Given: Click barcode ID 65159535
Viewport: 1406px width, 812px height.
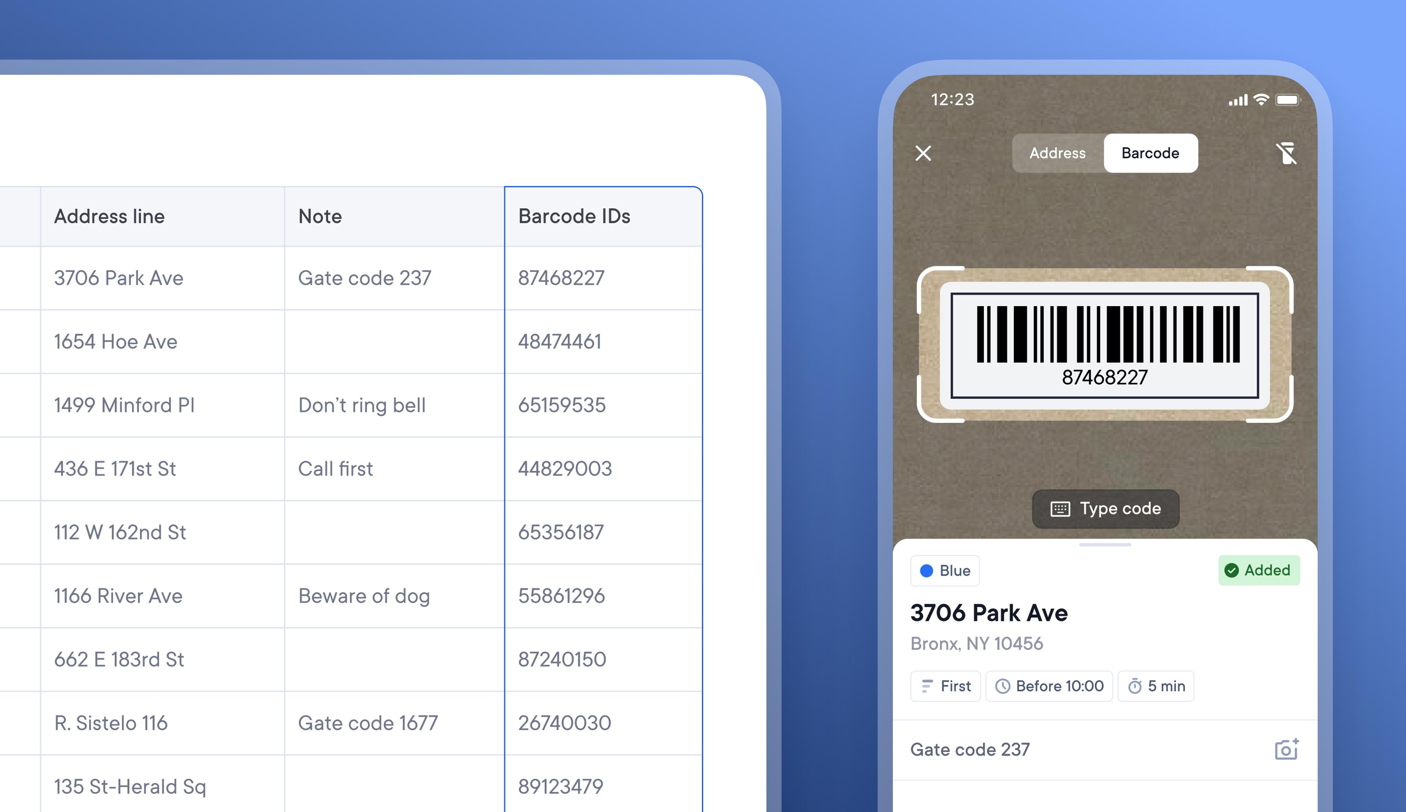Looking at the screenshot, I should [603, 405].
